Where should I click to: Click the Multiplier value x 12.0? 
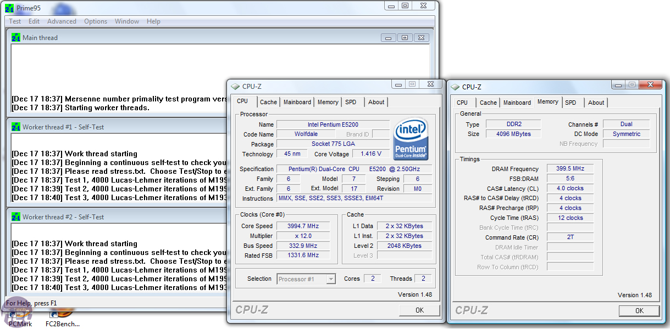coord(302,236)
